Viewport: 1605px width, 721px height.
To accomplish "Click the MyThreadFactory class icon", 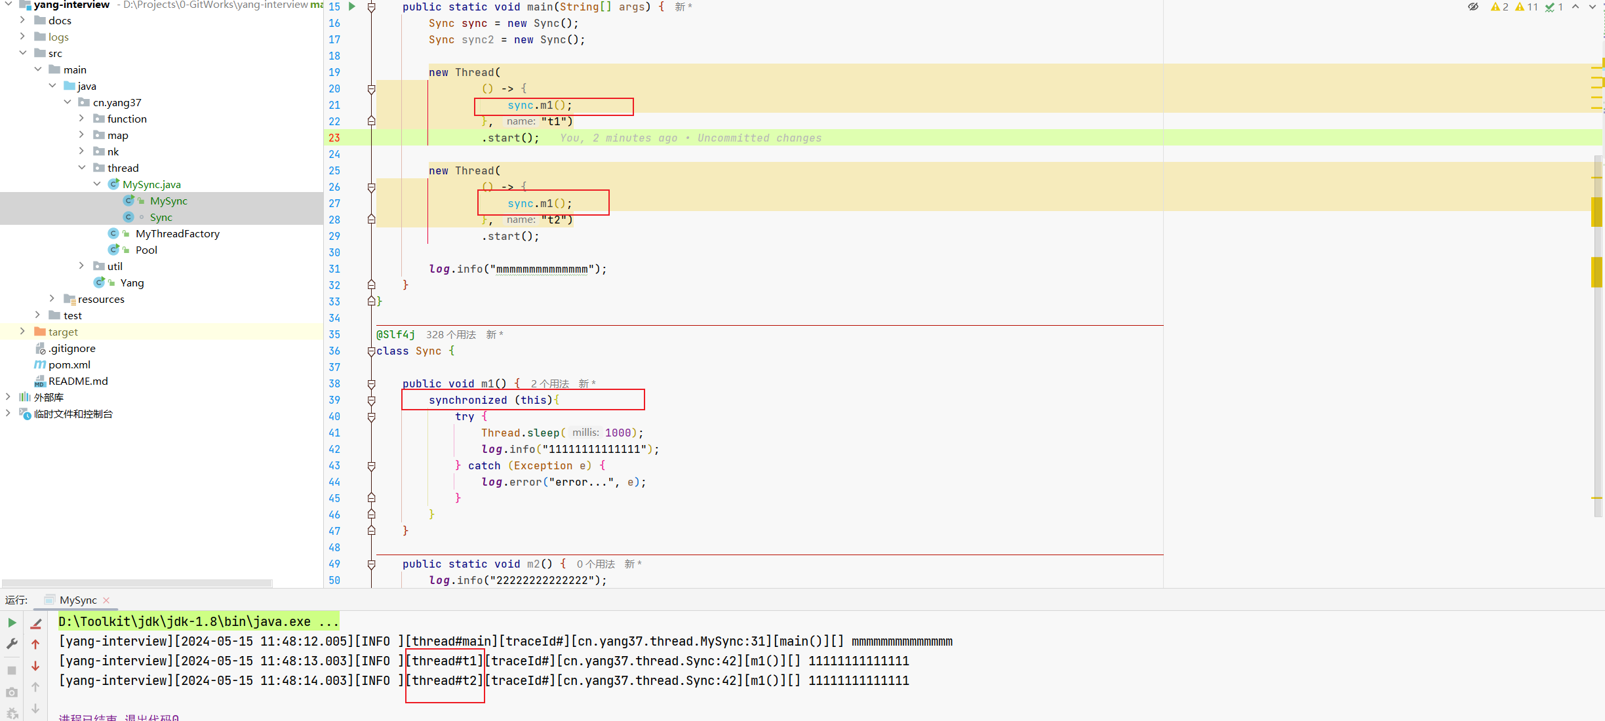I will 114,233.
